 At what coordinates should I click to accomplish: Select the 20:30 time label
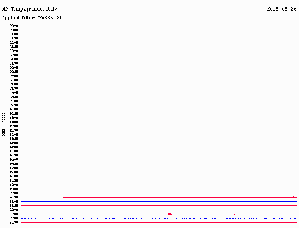click(x=14, y=197)
